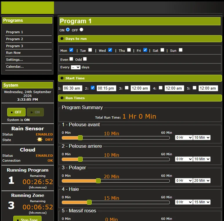Screen dimensions: 224x221
Task: Click the system ON button
Action: pos(35,112)
